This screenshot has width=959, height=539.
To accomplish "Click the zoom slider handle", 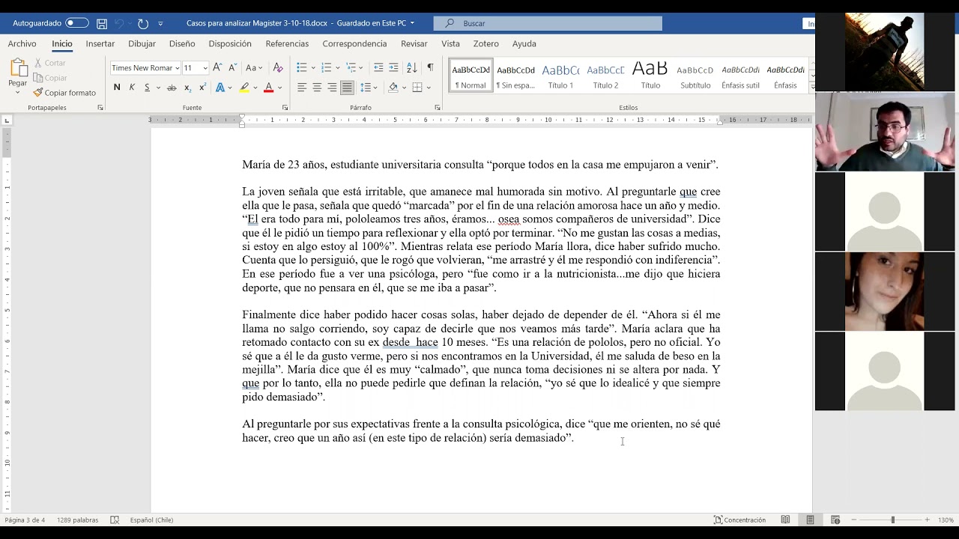I will 892,520.
